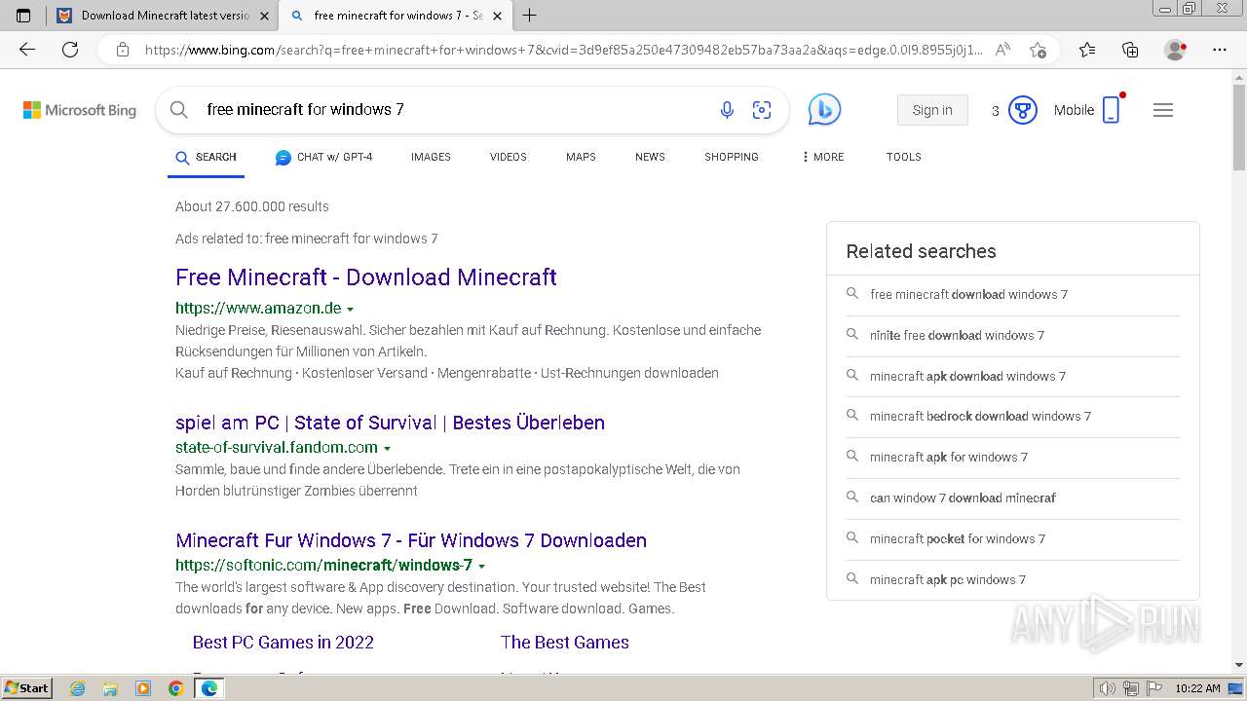Reload the page with refresh icon
This screenshot has height=701, width=1247.
click(x=70, y=50)
